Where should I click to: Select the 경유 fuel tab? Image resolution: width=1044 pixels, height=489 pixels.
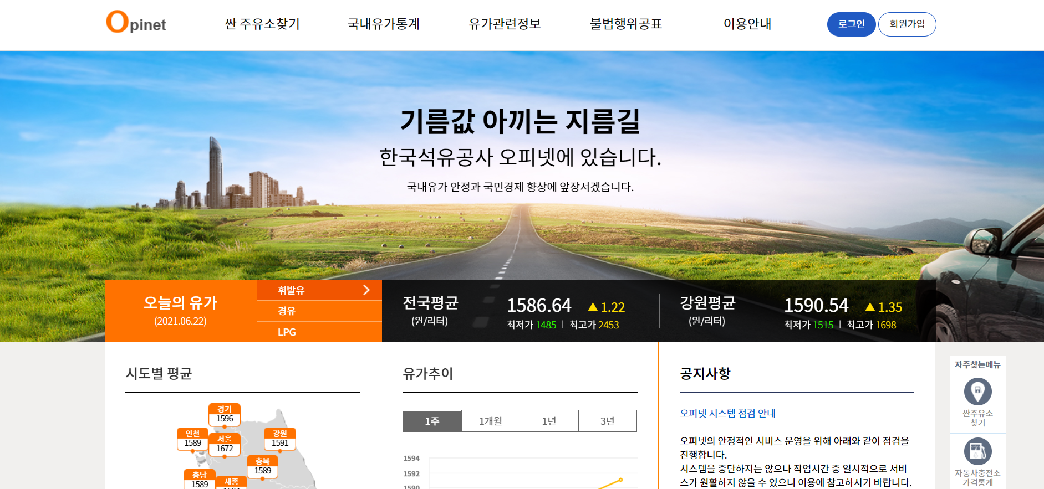coord(319,311)
